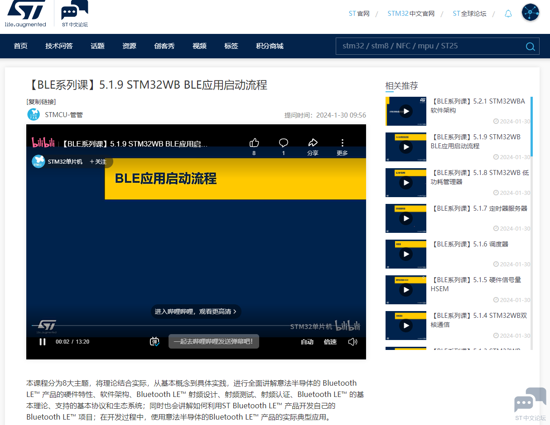The width and height of the screenshot is (550, 425).
Task: Click the 00:02 / 13:20 time display
Action: pyautogui.click(x=72, y=342)
